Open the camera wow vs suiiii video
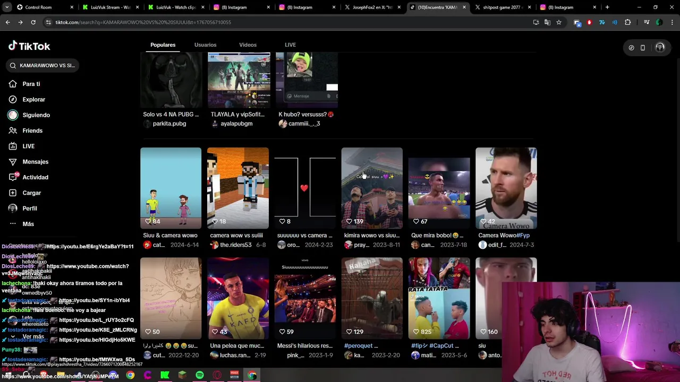680x382 pixels. (237, 188)
